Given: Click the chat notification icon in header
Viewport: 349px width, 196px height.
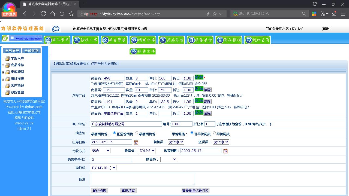Looking at the screenshot, I should [x=56, y=29].
